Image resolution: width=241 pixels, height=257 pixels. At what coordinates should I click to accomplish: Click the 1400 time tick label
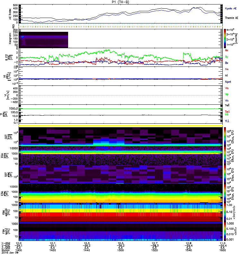pos(19,250)
